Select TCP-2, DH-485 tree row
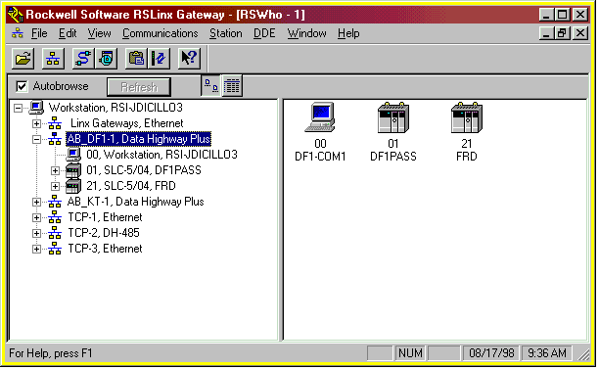This screenshot has width=599, height=369. 104,233
